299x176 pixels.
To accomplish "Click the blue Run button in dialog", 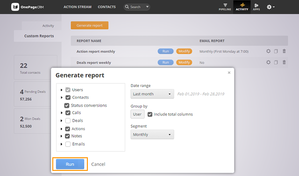I will (x=70, y=164).
